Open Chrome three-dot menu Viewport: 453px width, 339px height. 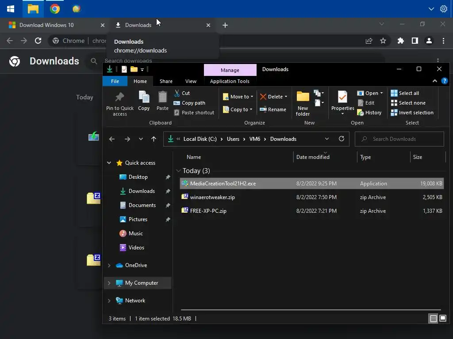tap(443, 41)
